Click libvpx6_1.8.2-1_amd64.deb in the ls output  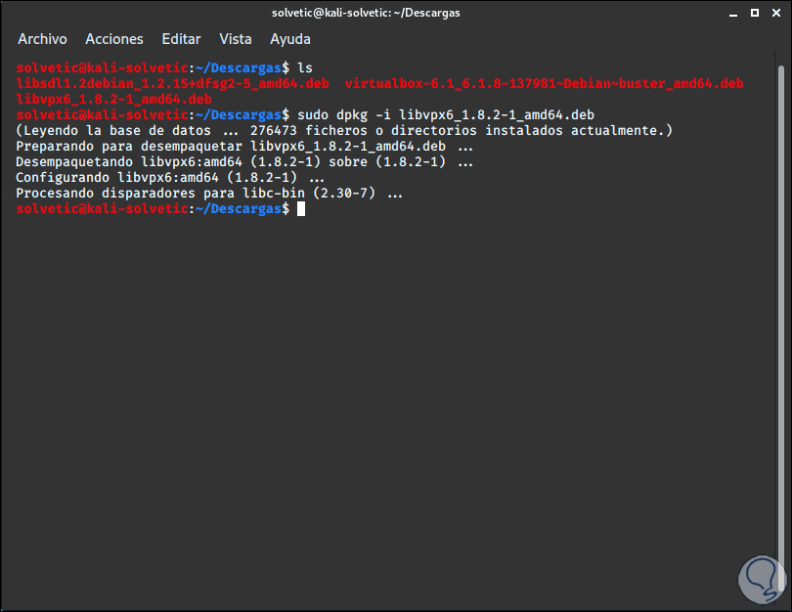point(113,99)
